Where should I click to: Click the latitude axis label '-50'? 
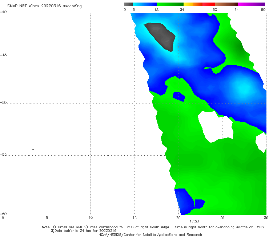(x=3, y=102)
